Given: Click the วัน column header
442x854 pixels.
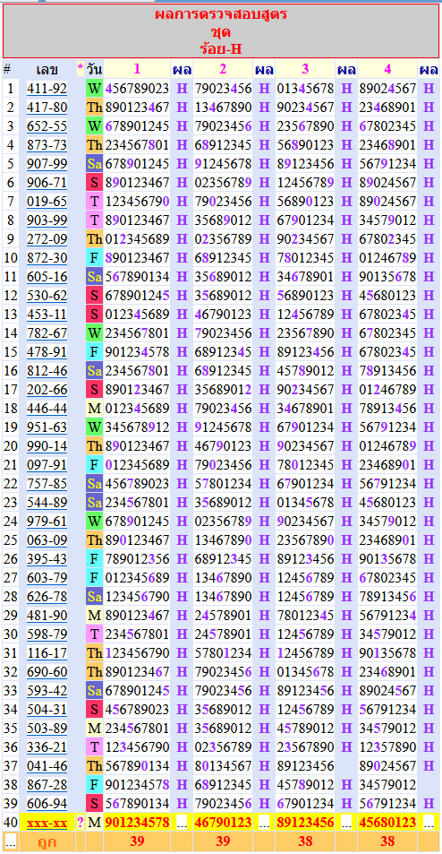Looking at the screenshot, I should [95, 69].
